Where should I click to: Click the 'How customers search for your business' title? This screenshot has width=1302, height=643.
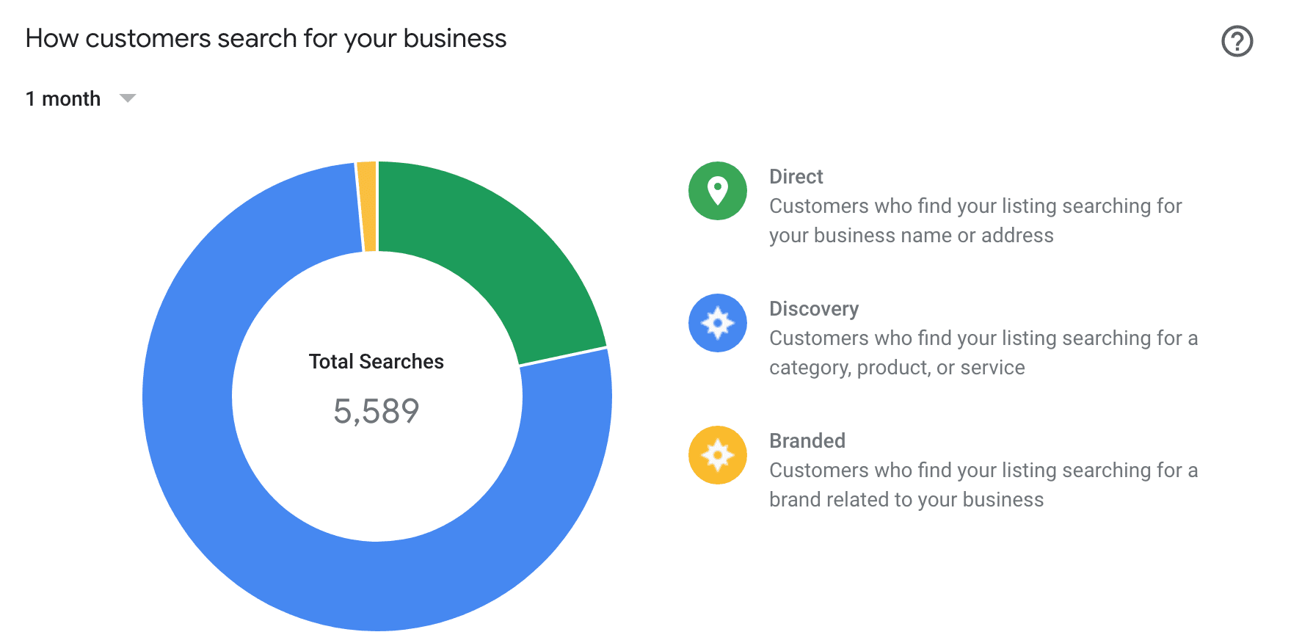(266, 38)
